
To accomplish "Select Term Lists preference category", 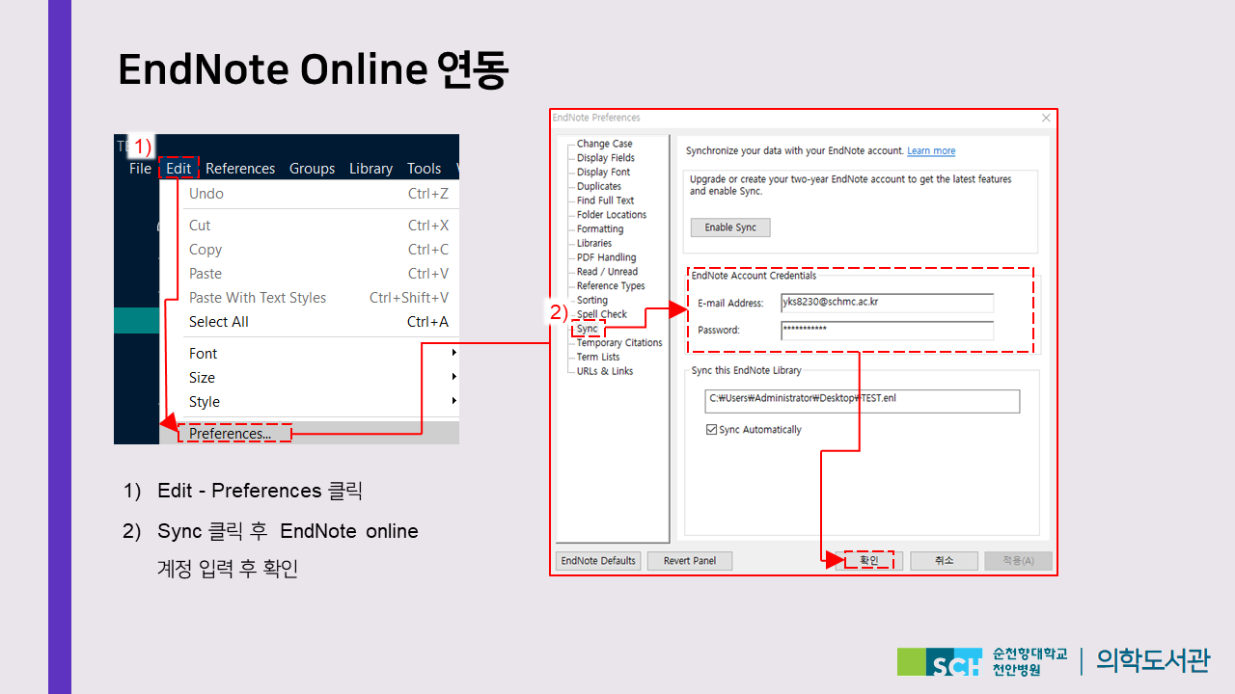I will (598, 358).
